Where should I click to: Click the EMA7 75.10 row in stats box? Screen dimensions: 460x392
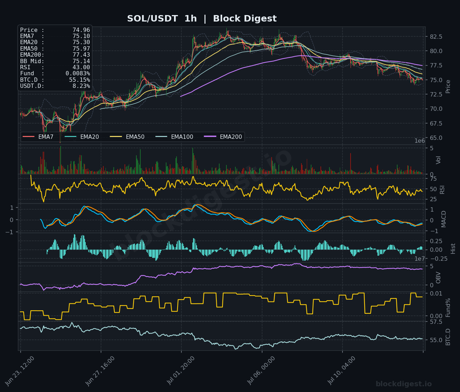(55, 36)
